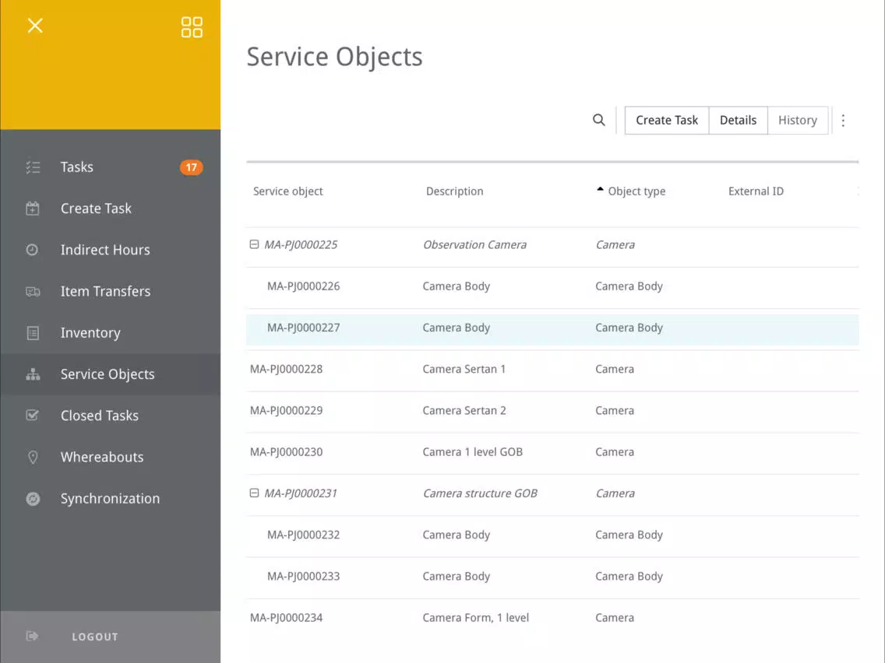
Task: Open the grid apps icon in yellow header
Action: coord(192,27)
